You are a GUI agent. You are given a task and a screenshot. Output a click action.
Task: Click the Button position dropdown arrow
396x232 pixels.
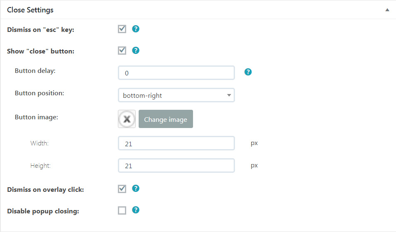pos(229,95)
